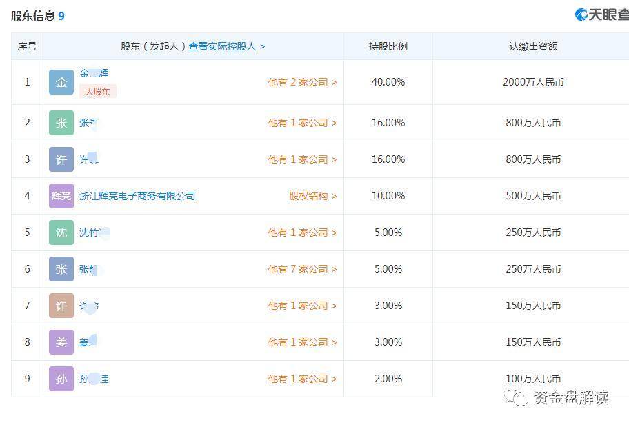Click the 大股东 tag in row 1
Viewport: 629px width, 425px height.
[x=97, y=92]
